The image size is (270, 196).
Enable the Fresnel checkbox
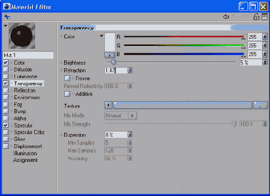point(67,78)
